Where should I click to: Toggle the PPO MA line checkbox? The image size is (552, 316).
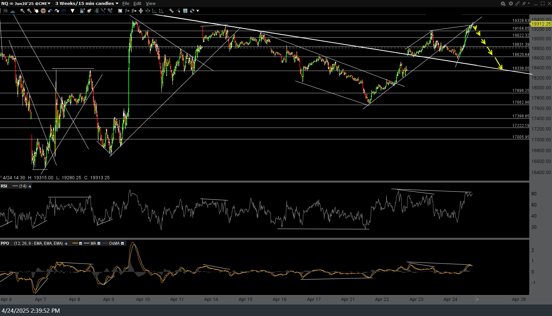[x=99, y=243]
